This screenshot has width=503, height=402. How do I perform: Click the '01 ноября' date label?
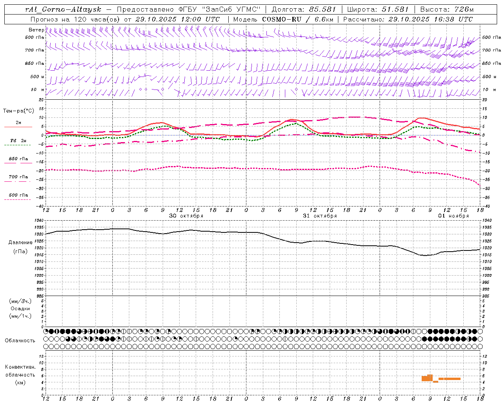(453, 216)
